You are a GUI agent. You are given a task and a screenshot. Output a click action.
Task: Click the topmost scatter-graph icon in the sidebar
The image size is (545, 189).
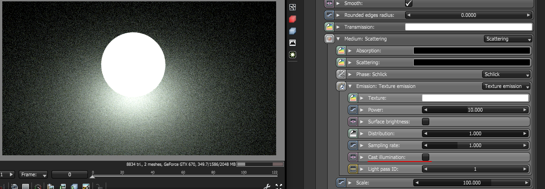tap(292, 7)
